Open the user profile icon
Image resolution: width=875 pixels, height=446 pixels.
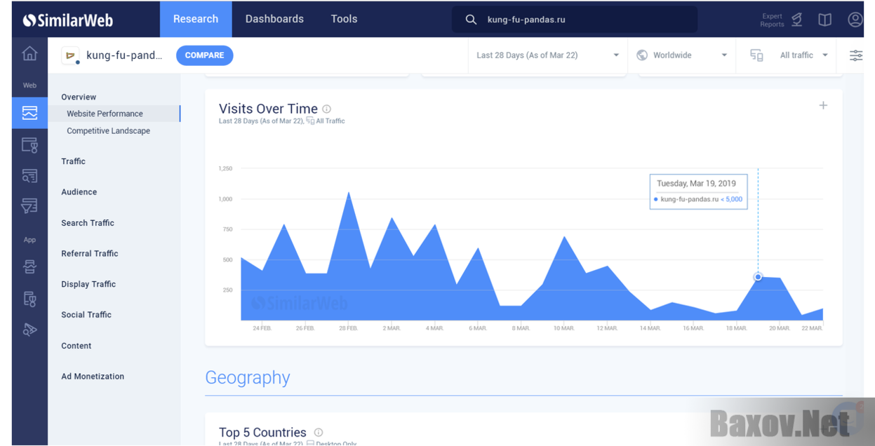tap(855, 20)
